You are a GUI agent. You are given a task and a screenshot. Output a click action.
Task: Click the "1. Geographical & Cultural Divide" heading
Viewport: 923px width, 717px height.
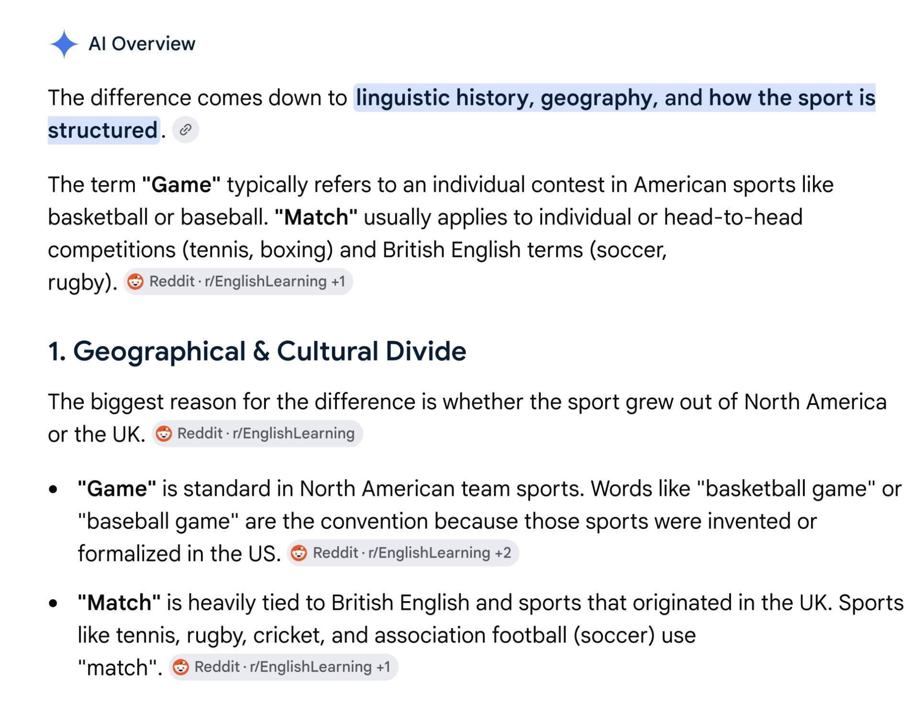point(257,351)
